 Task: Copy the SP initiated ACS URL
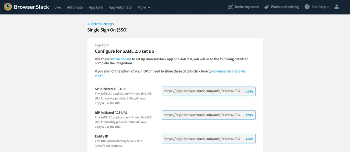pos(249,91)
